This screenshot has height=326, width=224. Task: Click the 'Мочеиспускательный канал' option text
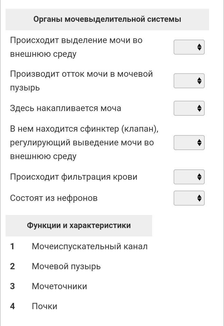pos(90,246)
